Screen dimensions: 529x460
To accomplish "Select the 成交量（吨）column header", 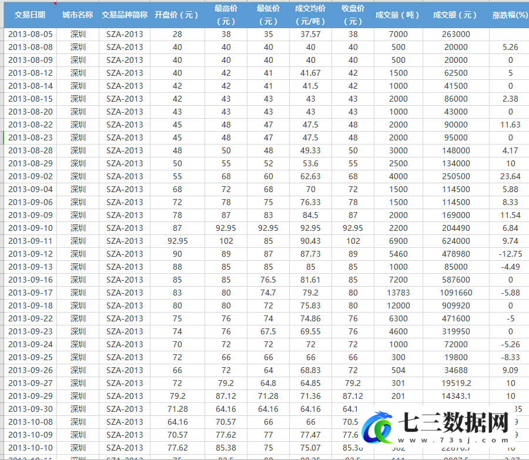I will (399, 15).
